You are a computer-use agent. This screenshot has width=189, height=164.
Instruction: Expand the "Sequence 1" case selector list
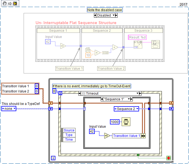129,99
